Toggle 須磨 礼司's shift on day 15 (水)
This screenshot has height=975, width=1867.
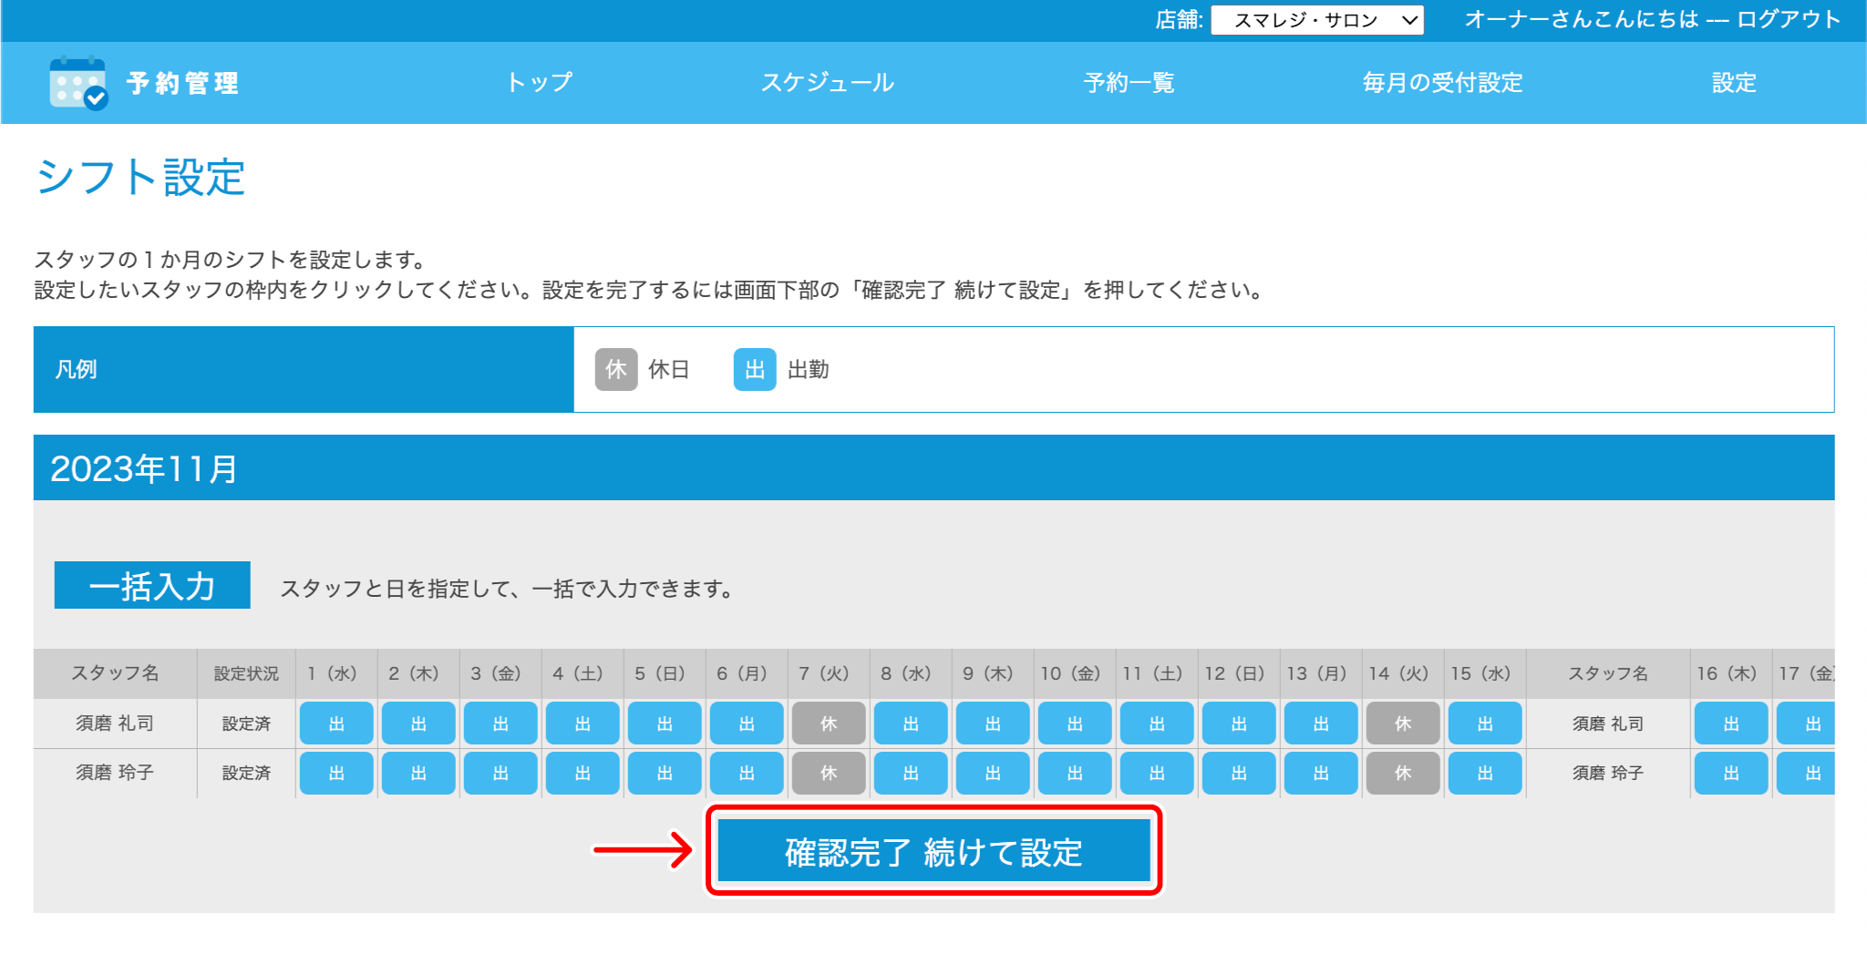point(1485,724)
